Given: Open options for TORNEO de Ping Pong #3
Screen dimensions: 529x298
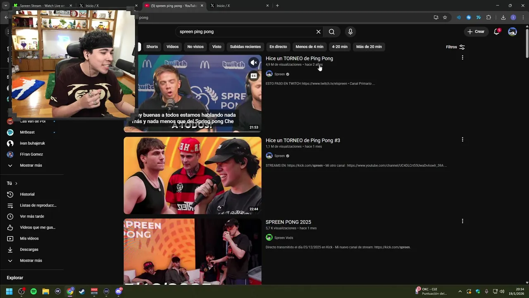Looking at the screenshot, I should coord(462,139).
